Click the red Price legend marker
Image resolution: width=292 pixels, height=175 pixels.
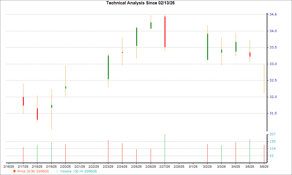pos(14,171)
